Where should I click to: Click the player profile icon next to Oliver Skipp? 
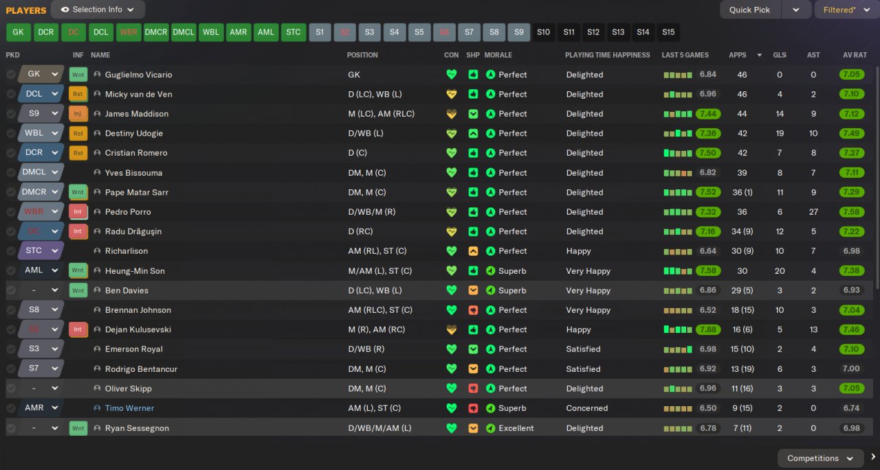coord(97,388)
